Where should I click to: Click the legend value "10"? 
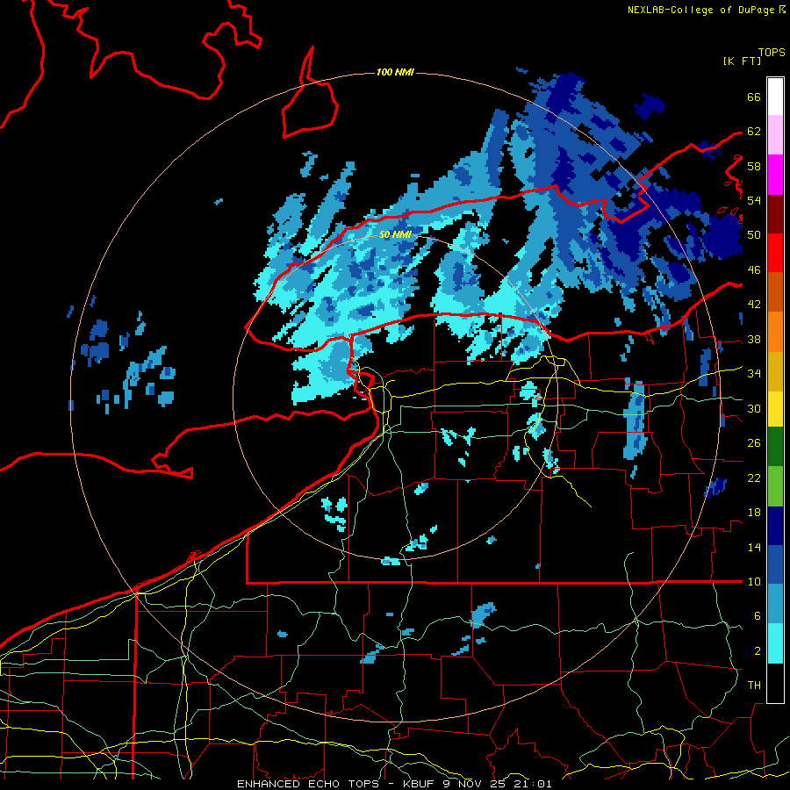click(x=754, y=581)
